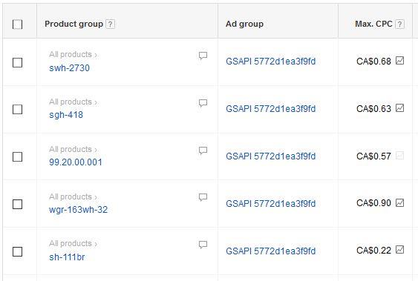Click help icon next to Product group

click(x=110, y=24)
